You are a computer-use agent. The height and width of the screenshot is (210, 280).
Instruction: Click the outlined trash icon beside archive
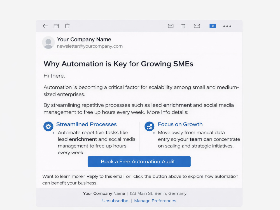(67, 26)
